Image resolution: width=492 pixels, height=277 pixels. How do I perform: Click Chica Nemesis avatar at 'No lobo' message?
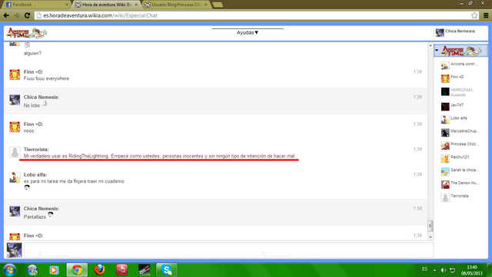[15, 100]
